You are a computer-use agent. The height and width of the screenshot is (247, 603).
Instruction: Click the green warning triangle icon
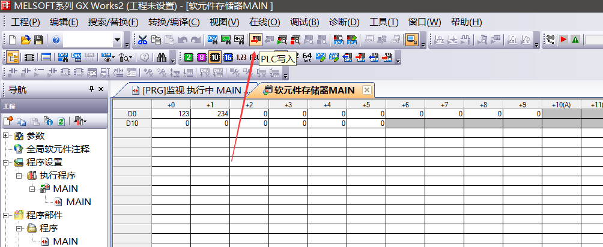coord(575,40)
